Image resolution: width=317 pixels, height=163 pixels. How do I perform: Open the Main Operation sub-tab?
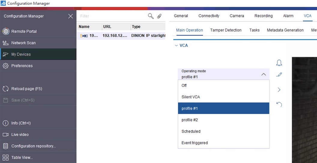click(189, 30)
